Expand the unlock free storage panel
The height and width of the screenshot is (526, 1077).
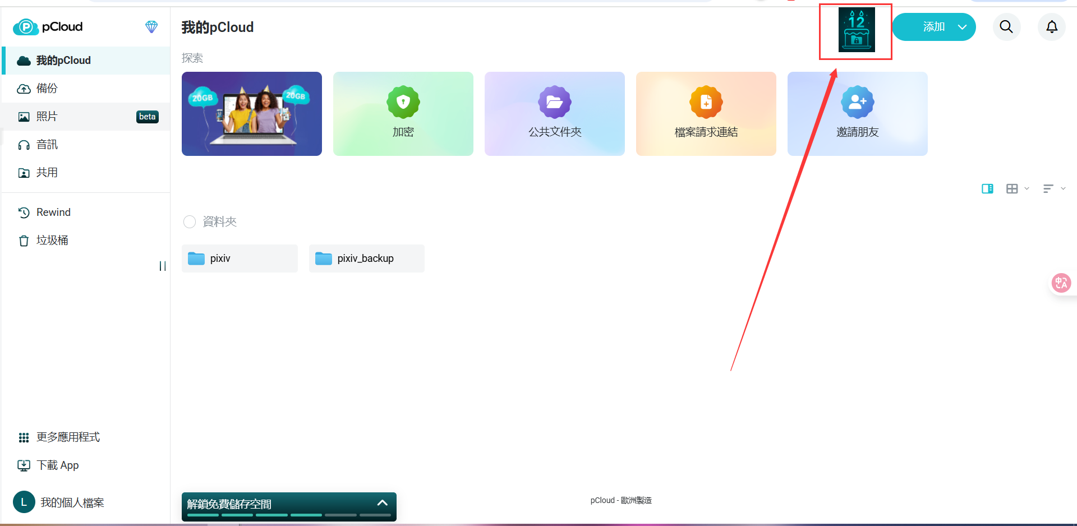coord(382,503)
